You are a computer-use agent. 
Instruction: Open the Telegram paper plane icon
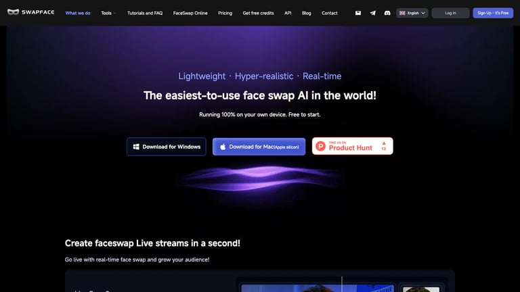(x=373, y=13)
